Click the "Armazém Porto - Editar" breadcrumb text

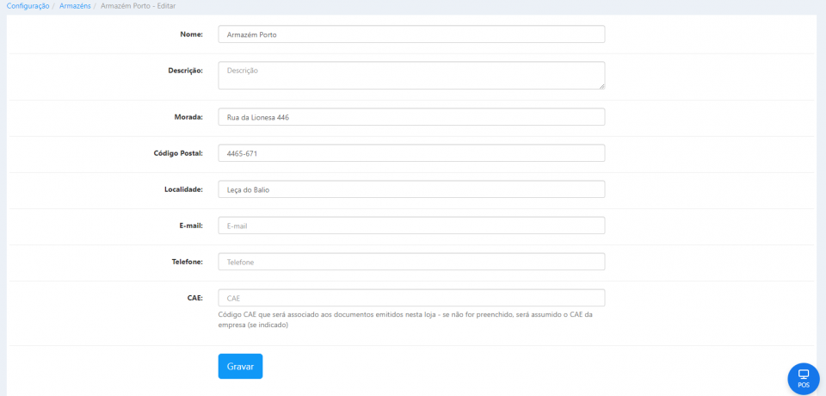point(138,6)
